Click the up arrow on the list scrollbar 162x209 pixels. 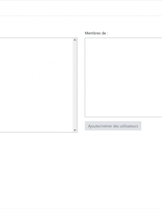click(x=75, y=40)
